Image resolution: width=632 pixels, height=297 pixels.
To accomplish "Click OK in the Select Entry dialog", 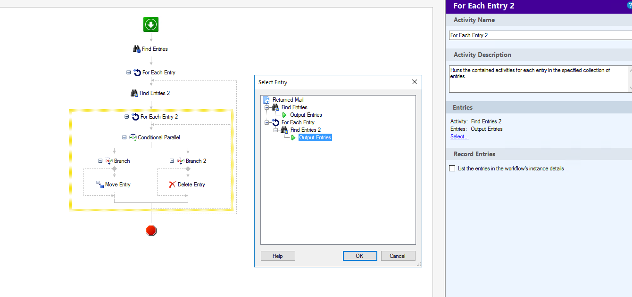I will coord(360,256).
